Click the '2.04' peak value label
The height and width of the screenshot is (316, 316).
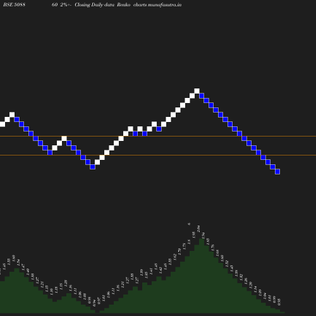[x=198, y=229]
